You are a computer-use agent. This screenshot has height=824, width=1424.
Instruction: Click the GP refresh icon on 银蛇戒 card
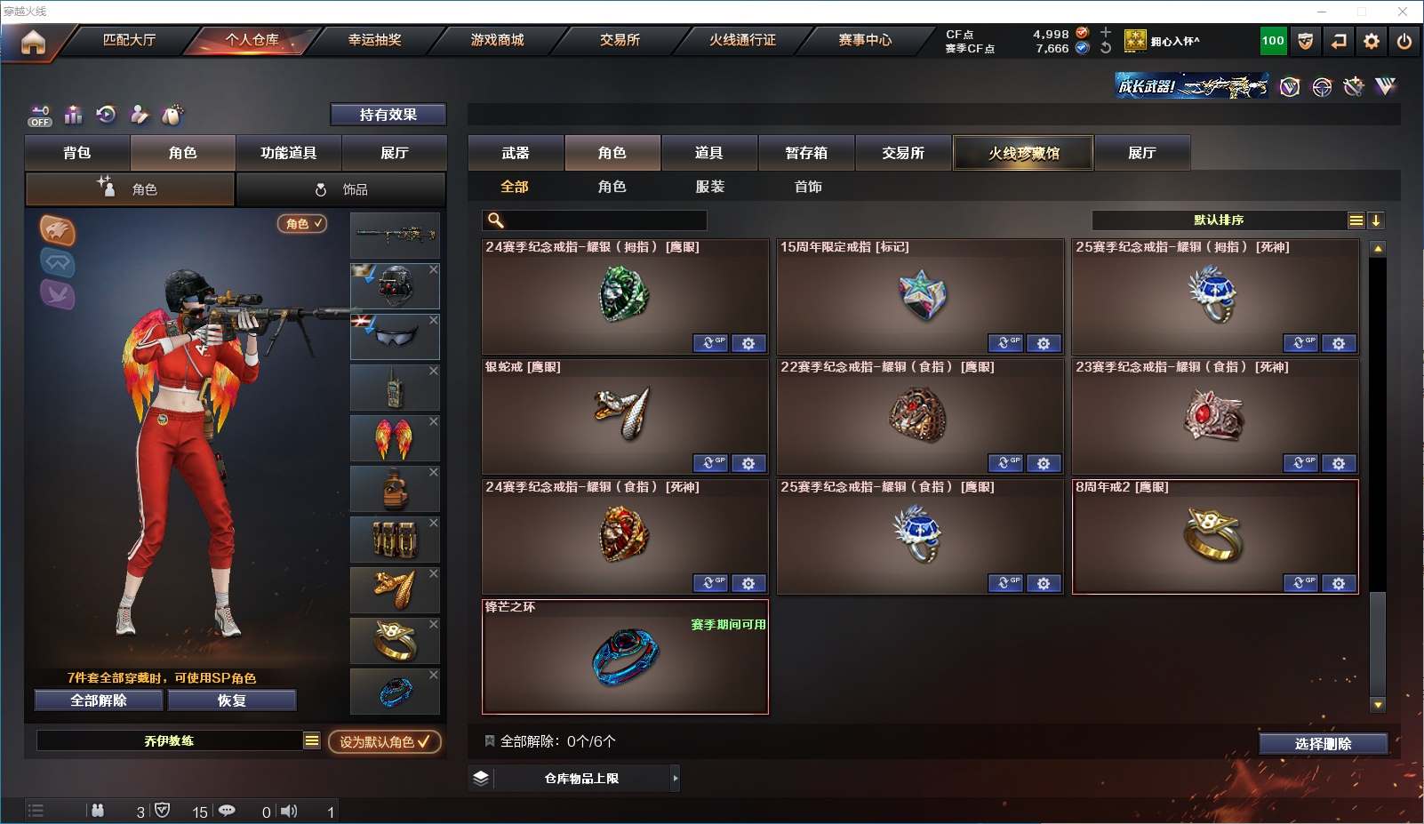(710, 463)
